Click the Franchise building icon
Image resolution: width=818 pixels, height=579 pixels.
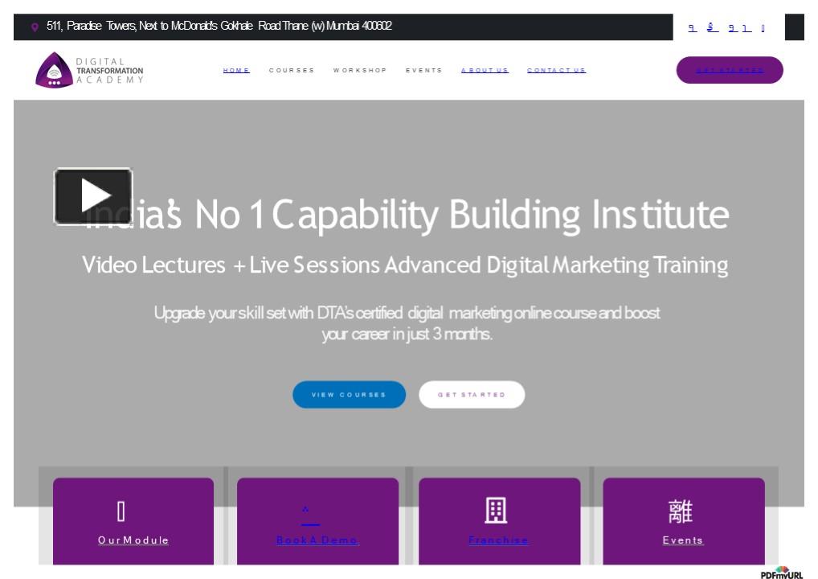point(498,510)
